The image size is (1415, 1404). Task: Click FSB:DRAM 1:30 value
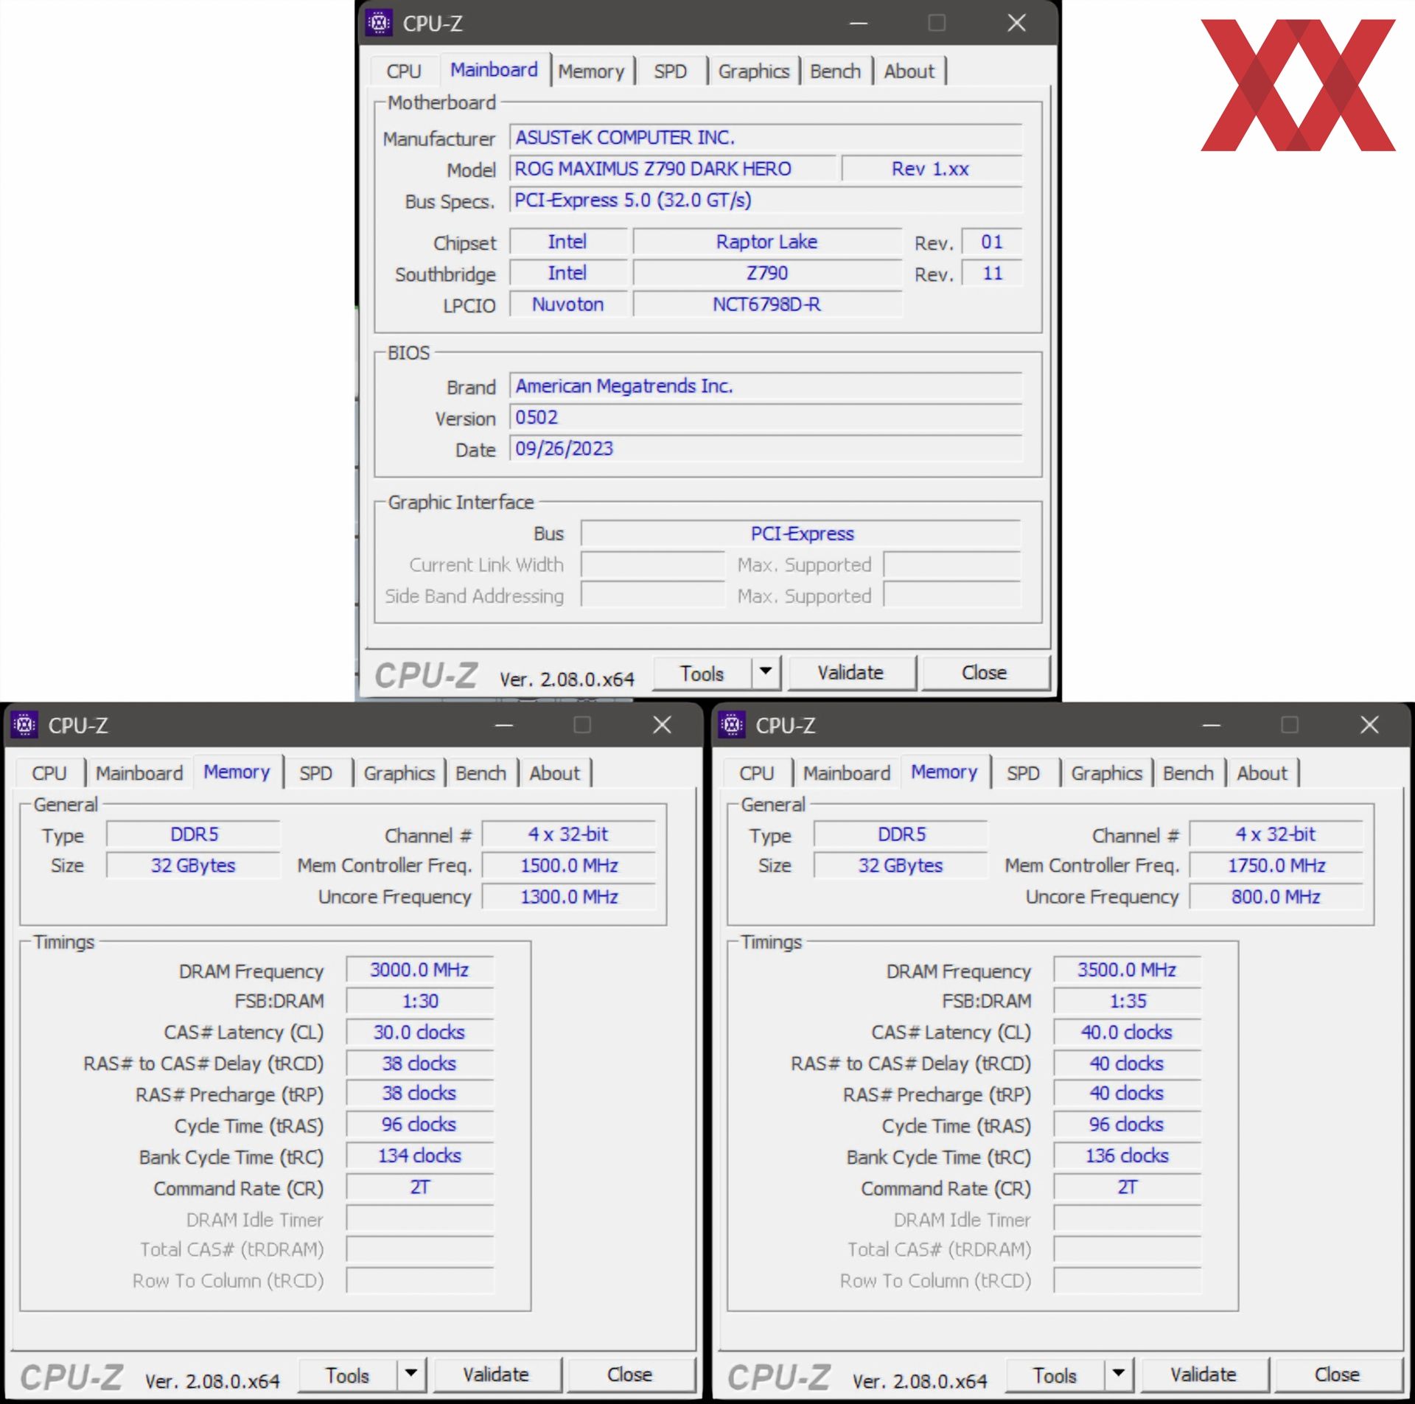pyautogui.click(x=419, y=1001)
